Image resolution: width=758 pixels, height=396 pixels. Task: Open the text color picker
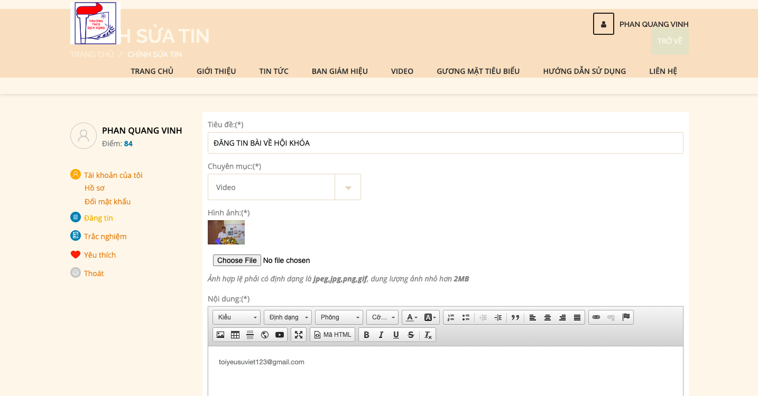pos(411,317)
